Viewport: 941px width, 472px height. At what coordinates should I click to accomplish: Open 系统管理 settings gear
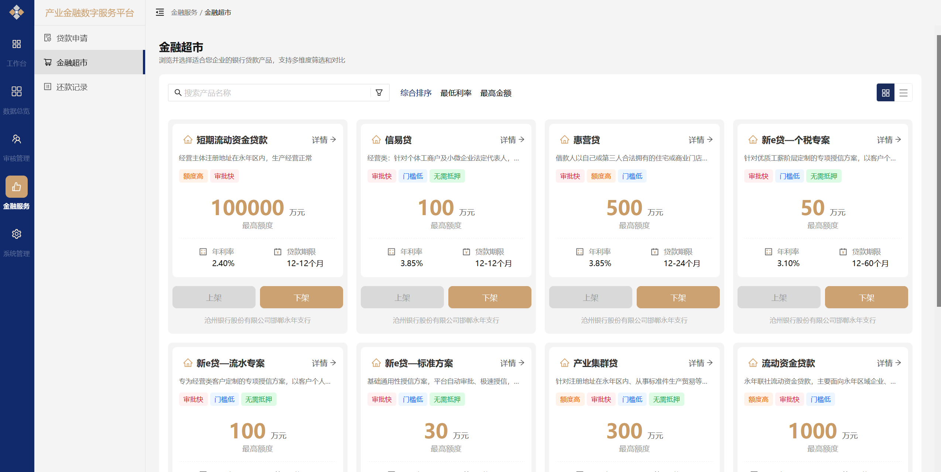click(17, 234)
